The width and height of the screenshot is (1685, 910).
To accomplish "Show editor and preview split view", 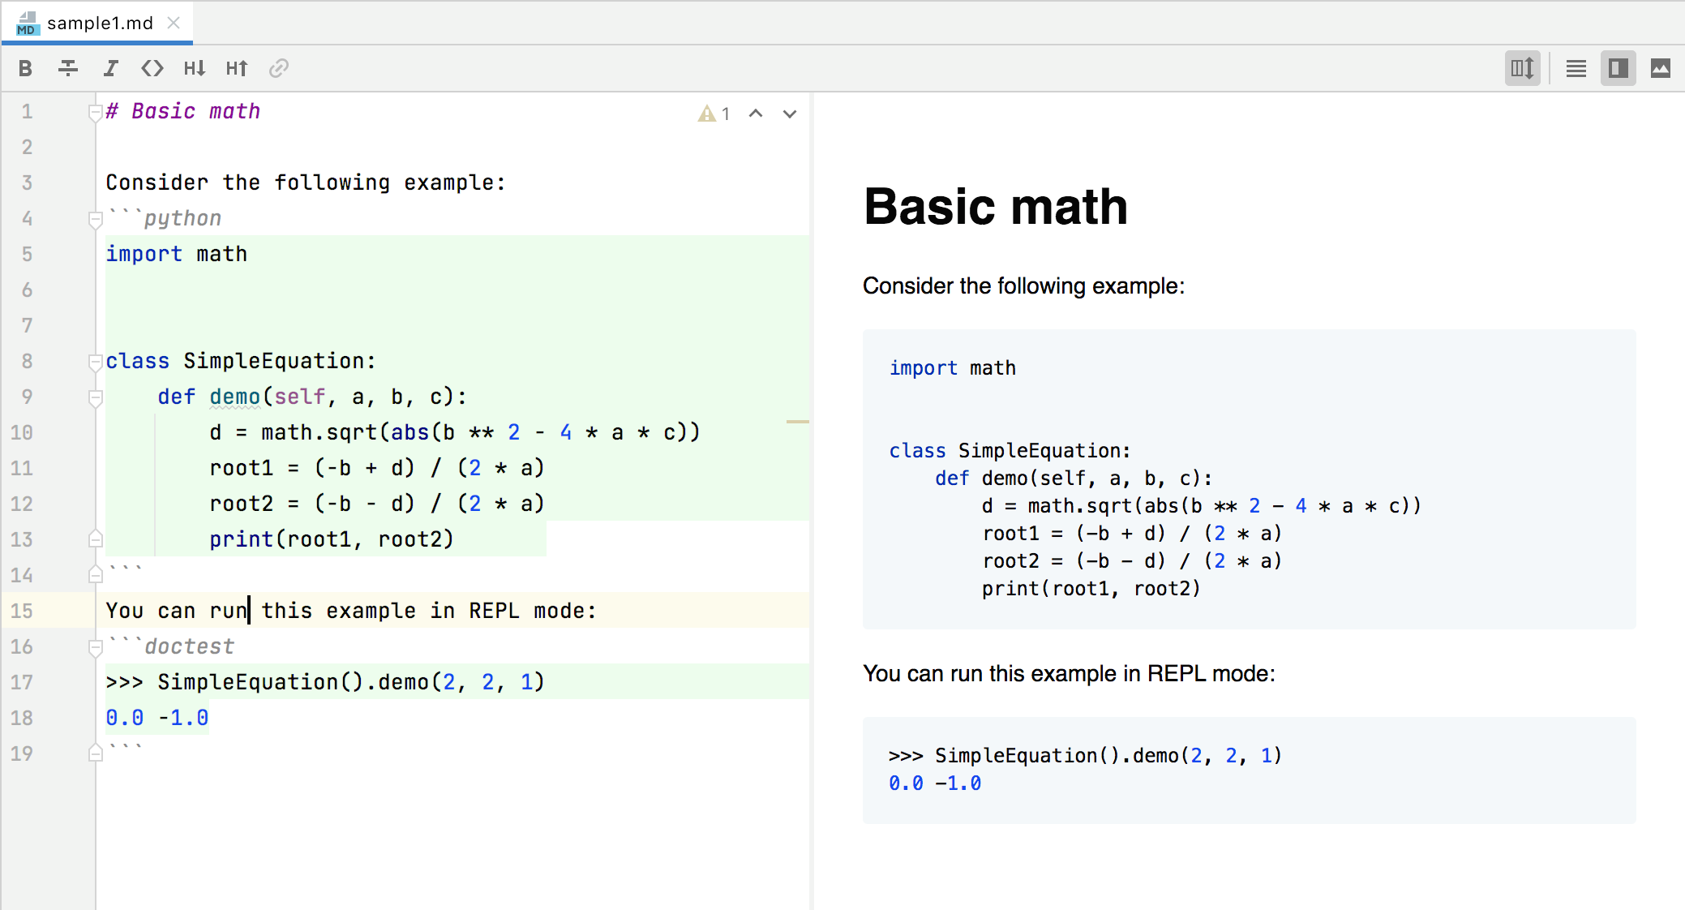I will point(1618,68).
